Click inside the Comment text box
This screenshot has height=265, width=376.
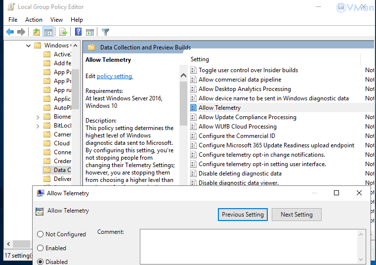tap(252, 246)
